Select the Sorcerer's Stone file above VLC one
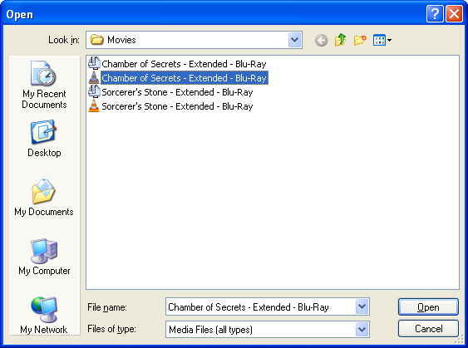This screenshot has width=468, height=348. 170,92
